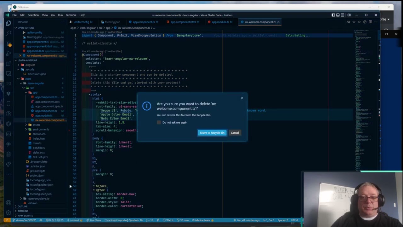Open the Terminal menu
This screenshot has width=403, height=227.
tap(71, 15)
